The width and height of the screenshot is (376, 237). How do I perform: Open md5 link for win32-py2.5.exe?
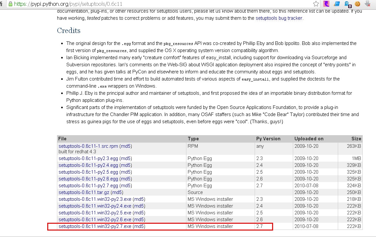click(139, 213)
